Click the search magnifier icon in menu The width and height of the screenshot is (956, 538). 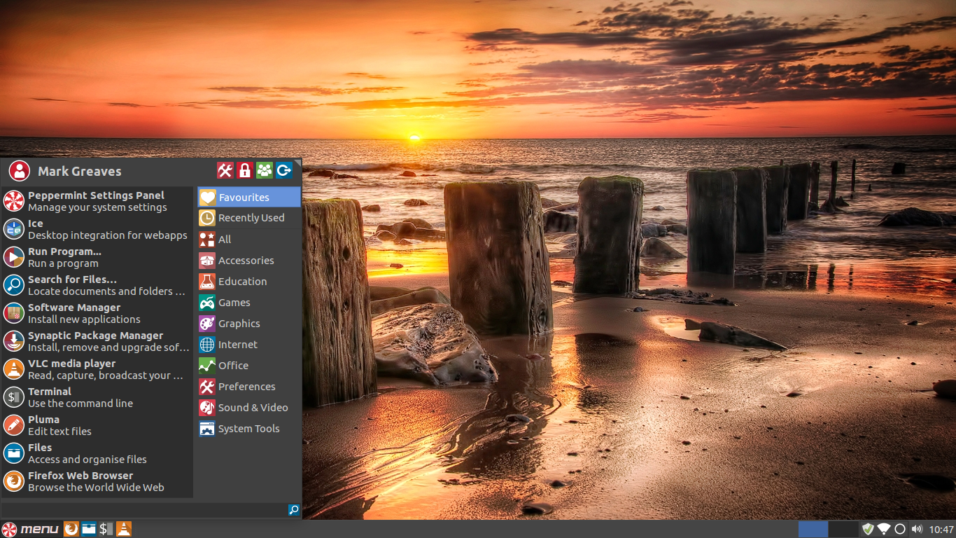(x=294, y=510)
